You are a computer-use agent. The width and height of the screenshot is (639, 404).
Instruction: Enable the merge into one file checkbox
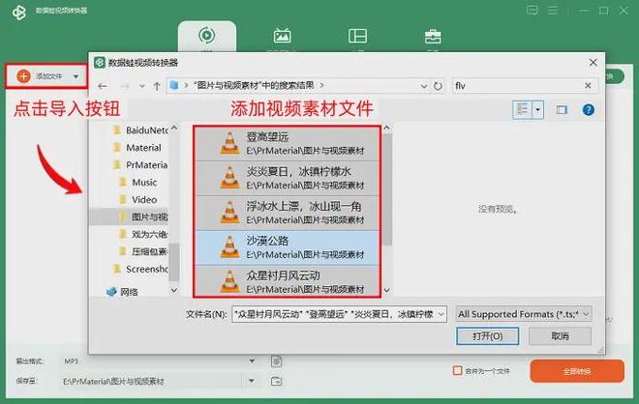457,370
